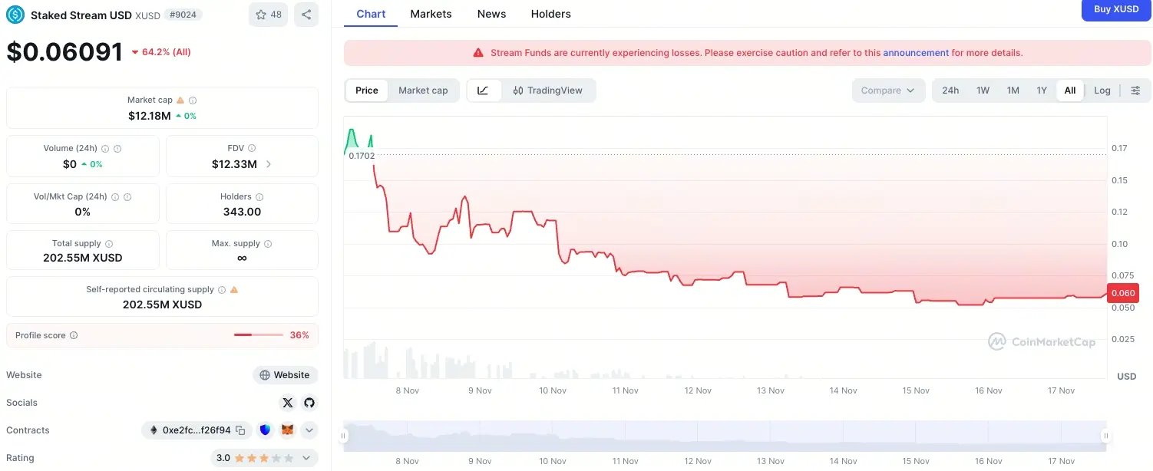The width and height of the screenshot is (1153, 471).
Task: Expand the contracts list chevron
Action: [309, 430]
